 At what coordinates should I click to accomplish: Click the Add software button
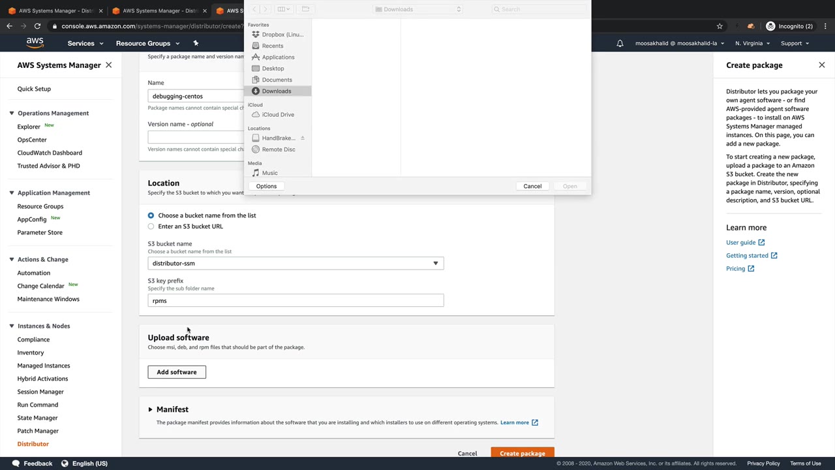(177, 372)
